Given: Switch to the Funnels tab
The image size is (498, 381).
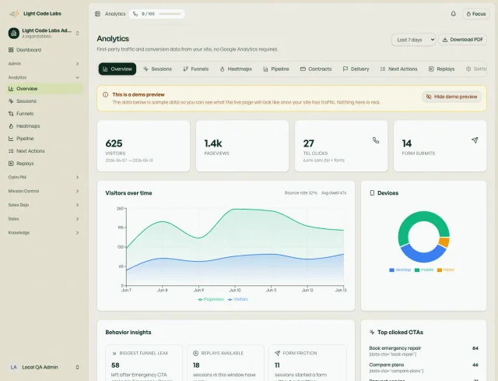Looking at the screenshot, I should [x=195, y=69].
